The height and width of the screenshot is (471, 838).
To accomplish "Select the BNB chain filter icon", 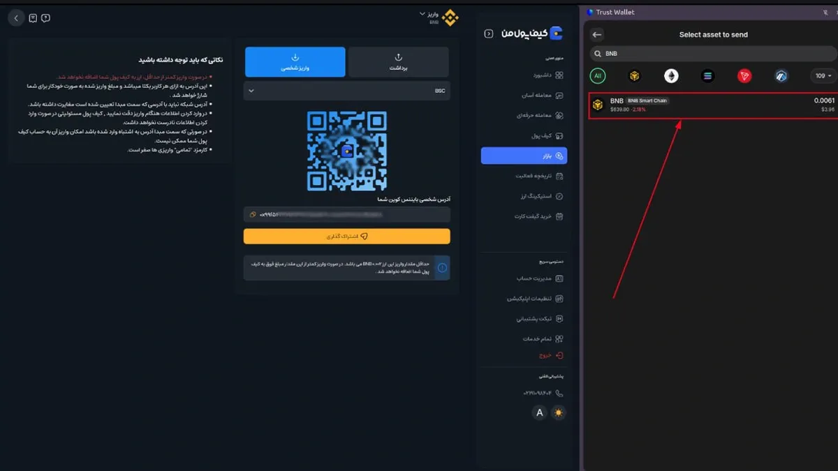I will [x=635, y=76].
